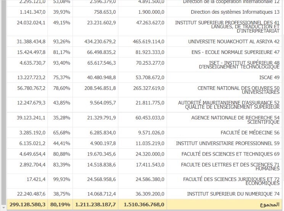The image size is (284, 211).
Task: Select the total percentage 80,19% cell
Action: (60, 205)
